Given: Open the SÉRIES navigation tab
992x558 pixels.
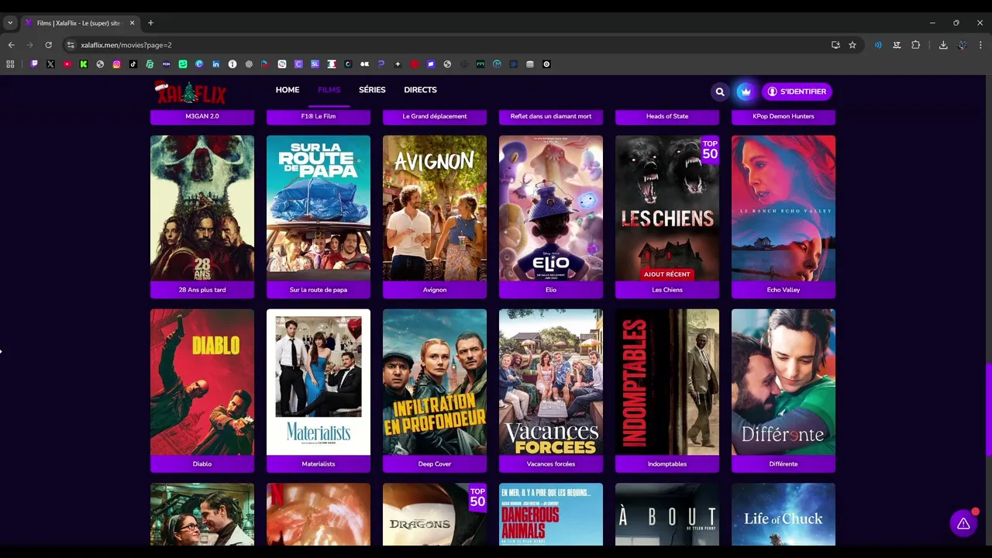Looking at the screenshot, I should (372, 90).
